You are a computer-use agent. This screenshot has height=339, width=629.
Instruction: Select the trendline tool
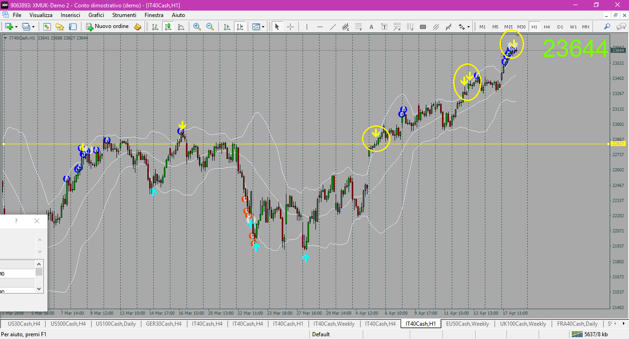coord(332,27)
